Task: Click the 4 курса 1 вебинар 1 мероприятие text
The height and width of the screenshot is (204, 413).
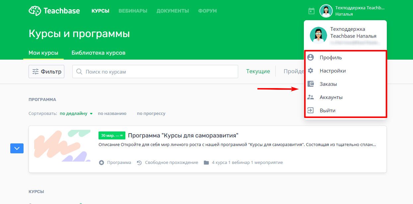Action: tap(247, 163)
